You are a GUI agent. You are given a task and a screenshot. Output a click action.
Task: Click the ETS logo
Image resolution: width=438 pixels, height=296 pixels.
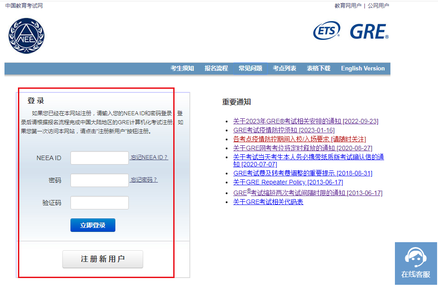point(326,31)
